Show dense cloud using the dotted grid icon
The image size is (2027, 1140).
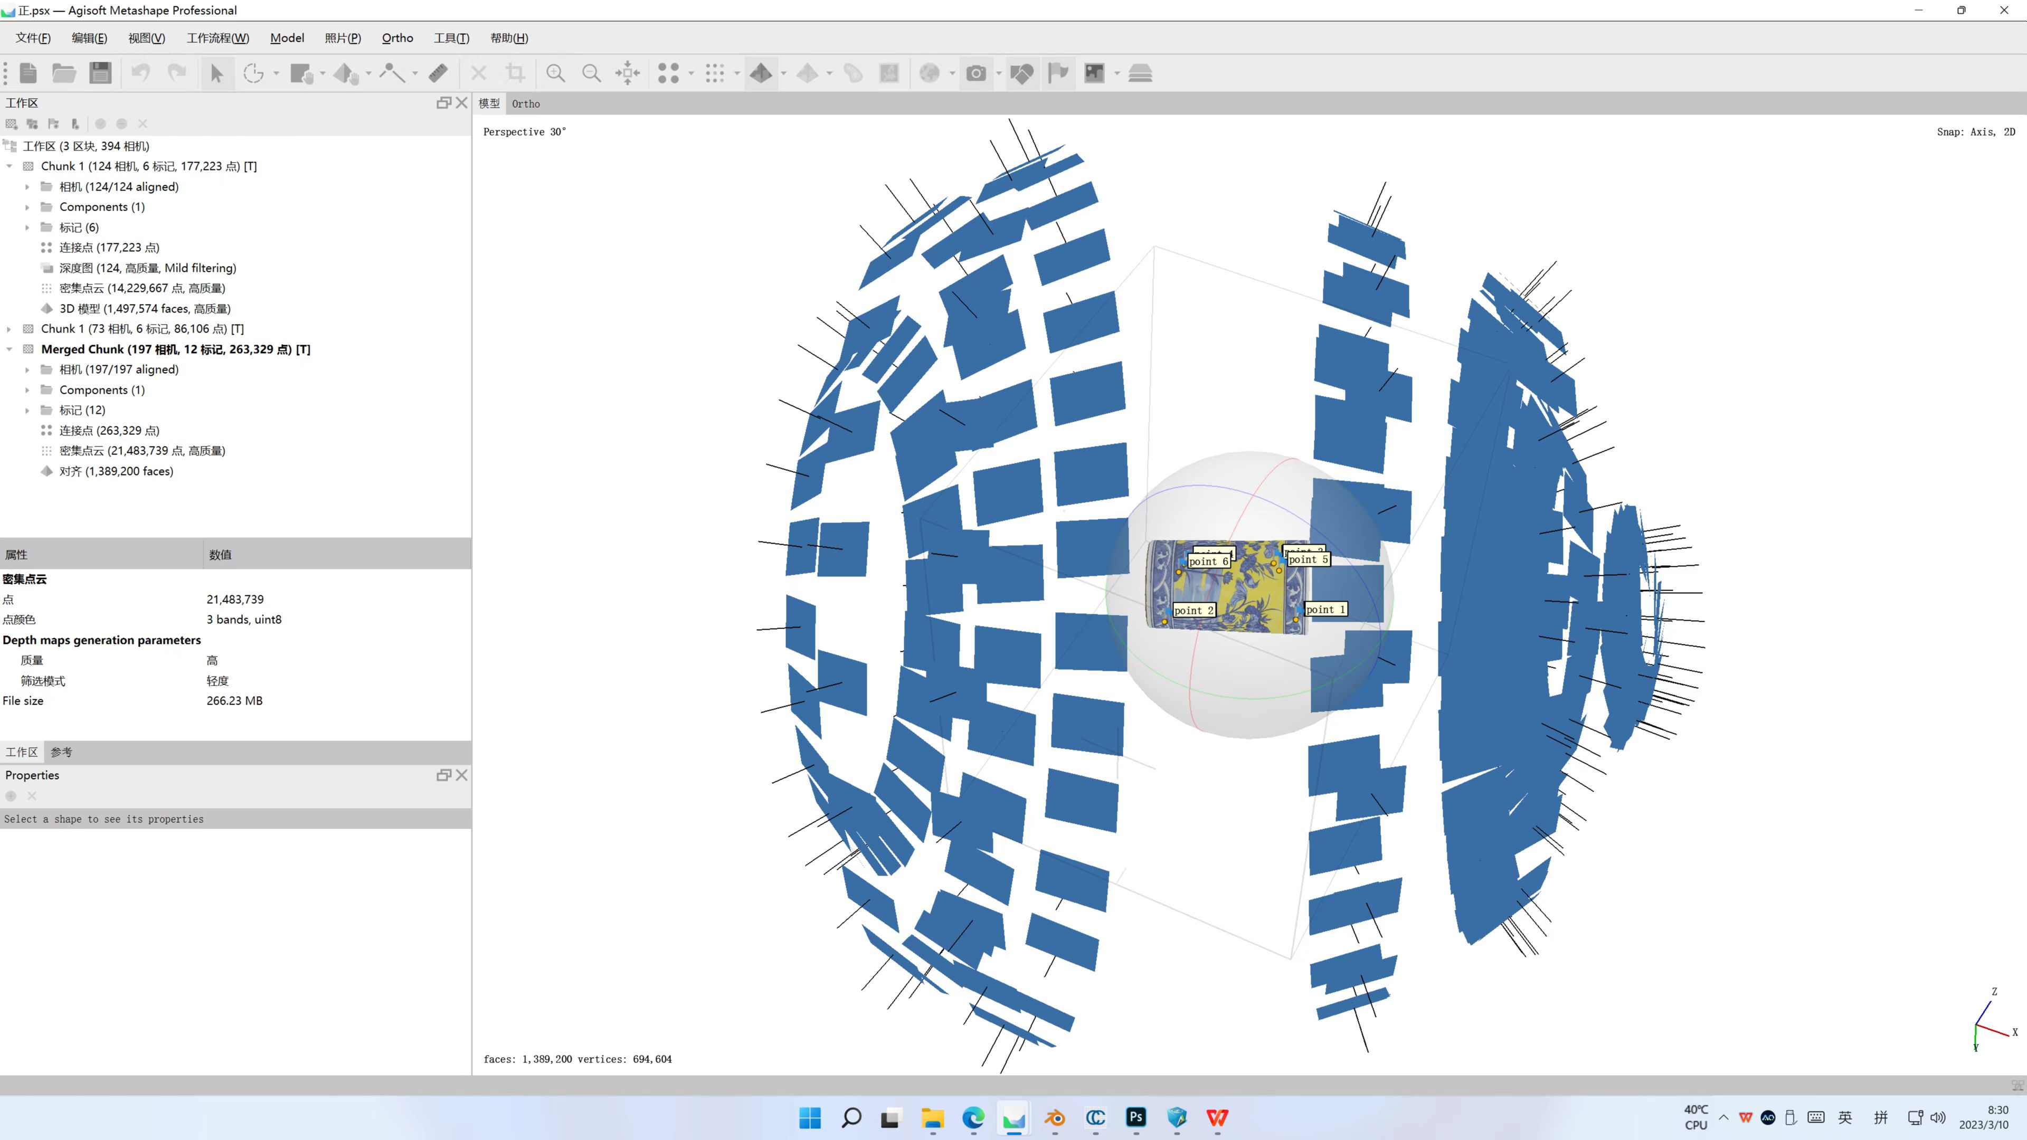pos(715,73)
